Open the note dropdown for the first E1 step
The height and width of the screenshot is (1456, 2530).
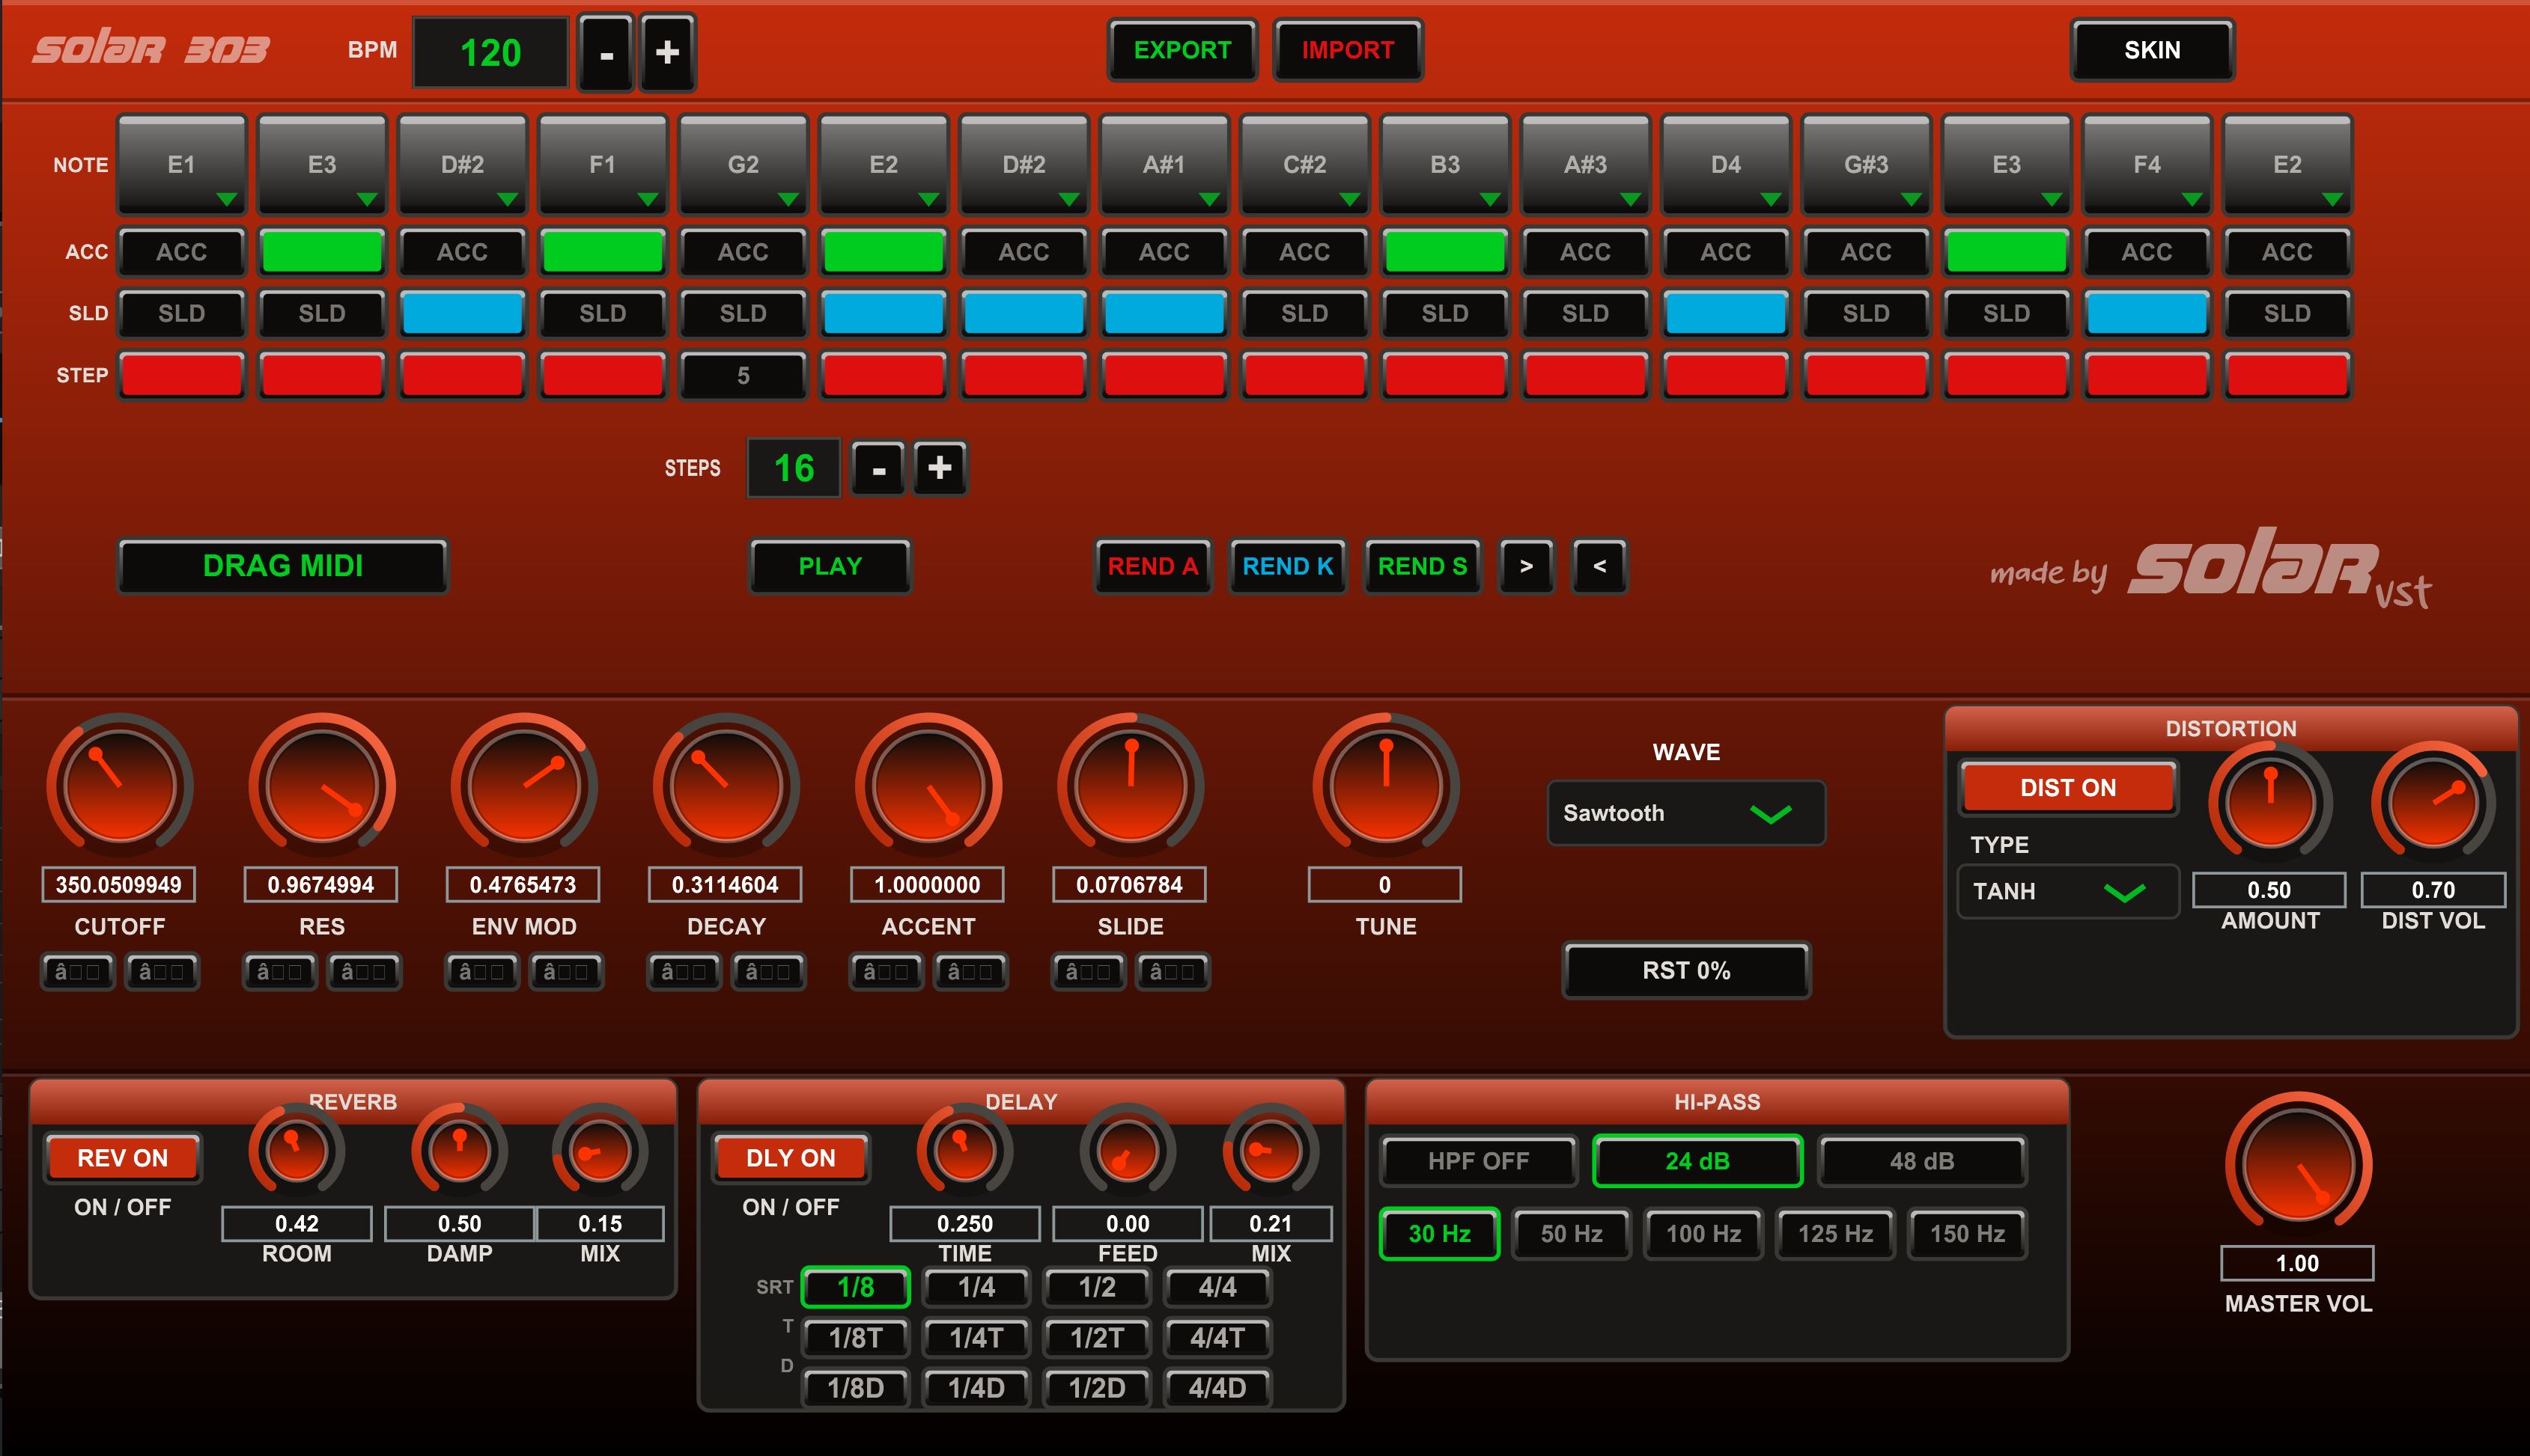[x=180, y=163]
